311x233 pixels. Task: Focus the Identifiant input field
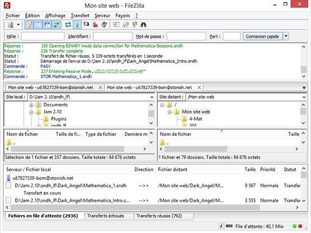(113, 36)
